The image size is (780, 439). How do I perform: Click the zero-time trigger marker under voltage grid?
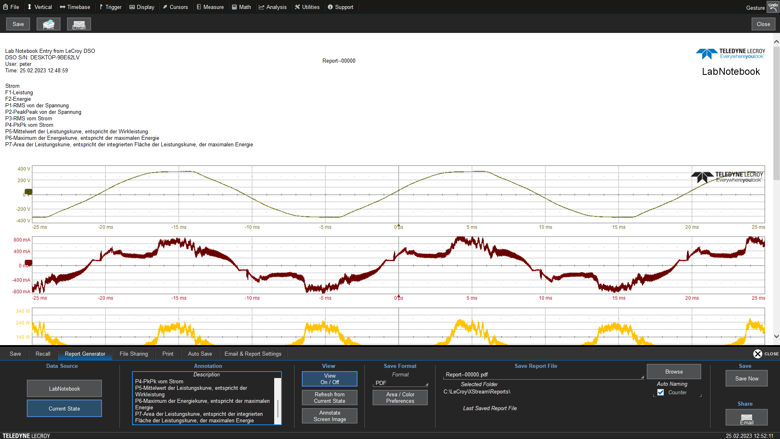(x=399, y=225)
